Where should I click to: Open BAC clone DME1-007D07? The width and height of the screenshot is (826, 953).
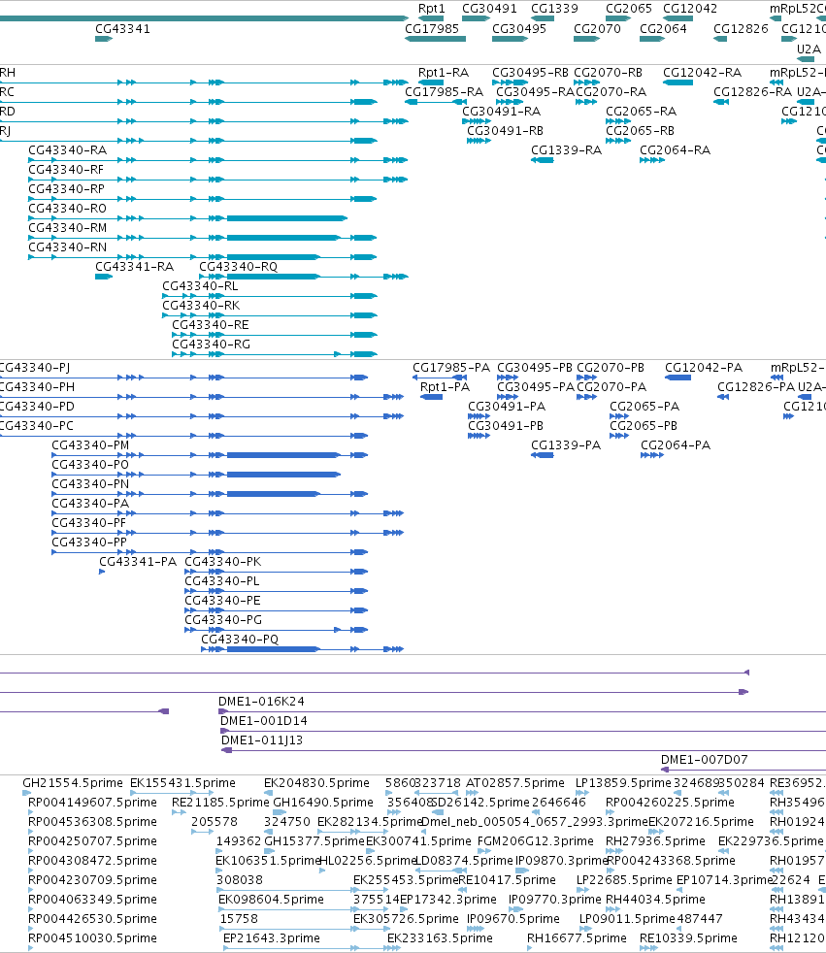click(x=704, y=760)
